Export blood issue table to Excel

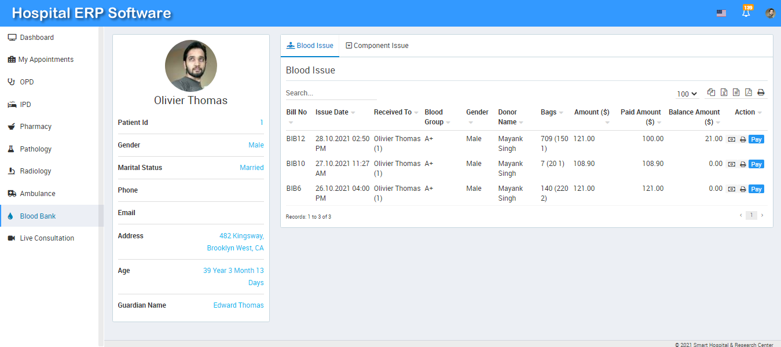[x=724, y=93]
